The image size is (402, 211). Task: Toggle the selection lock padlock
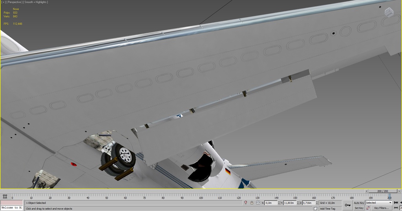(x=252, y=203)
